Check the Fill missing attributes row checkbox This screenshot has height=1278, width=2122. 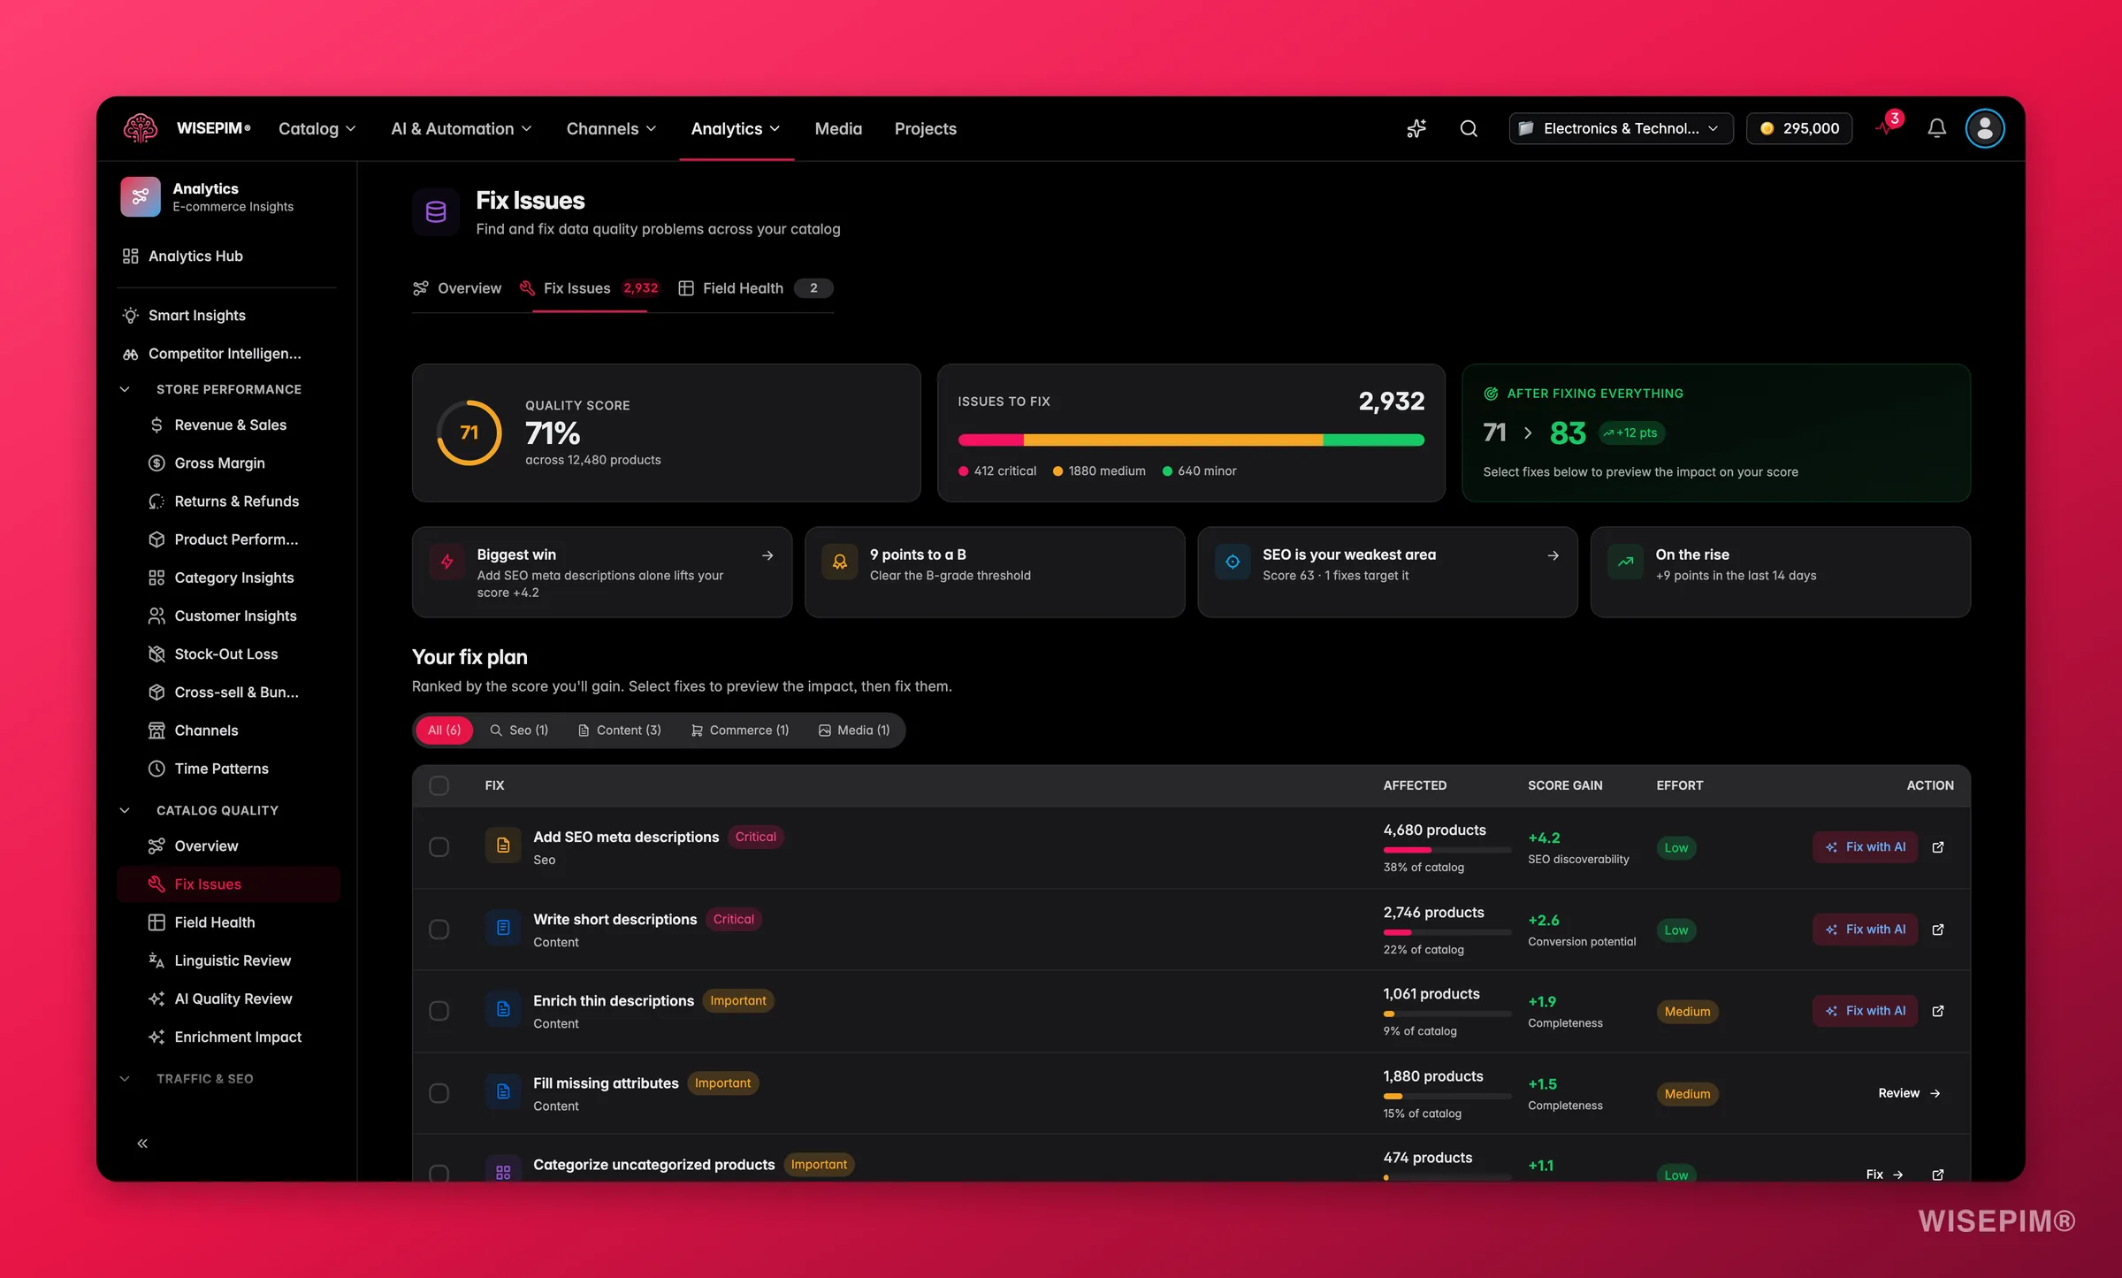pyautogui.click(x=439, y=1093)
